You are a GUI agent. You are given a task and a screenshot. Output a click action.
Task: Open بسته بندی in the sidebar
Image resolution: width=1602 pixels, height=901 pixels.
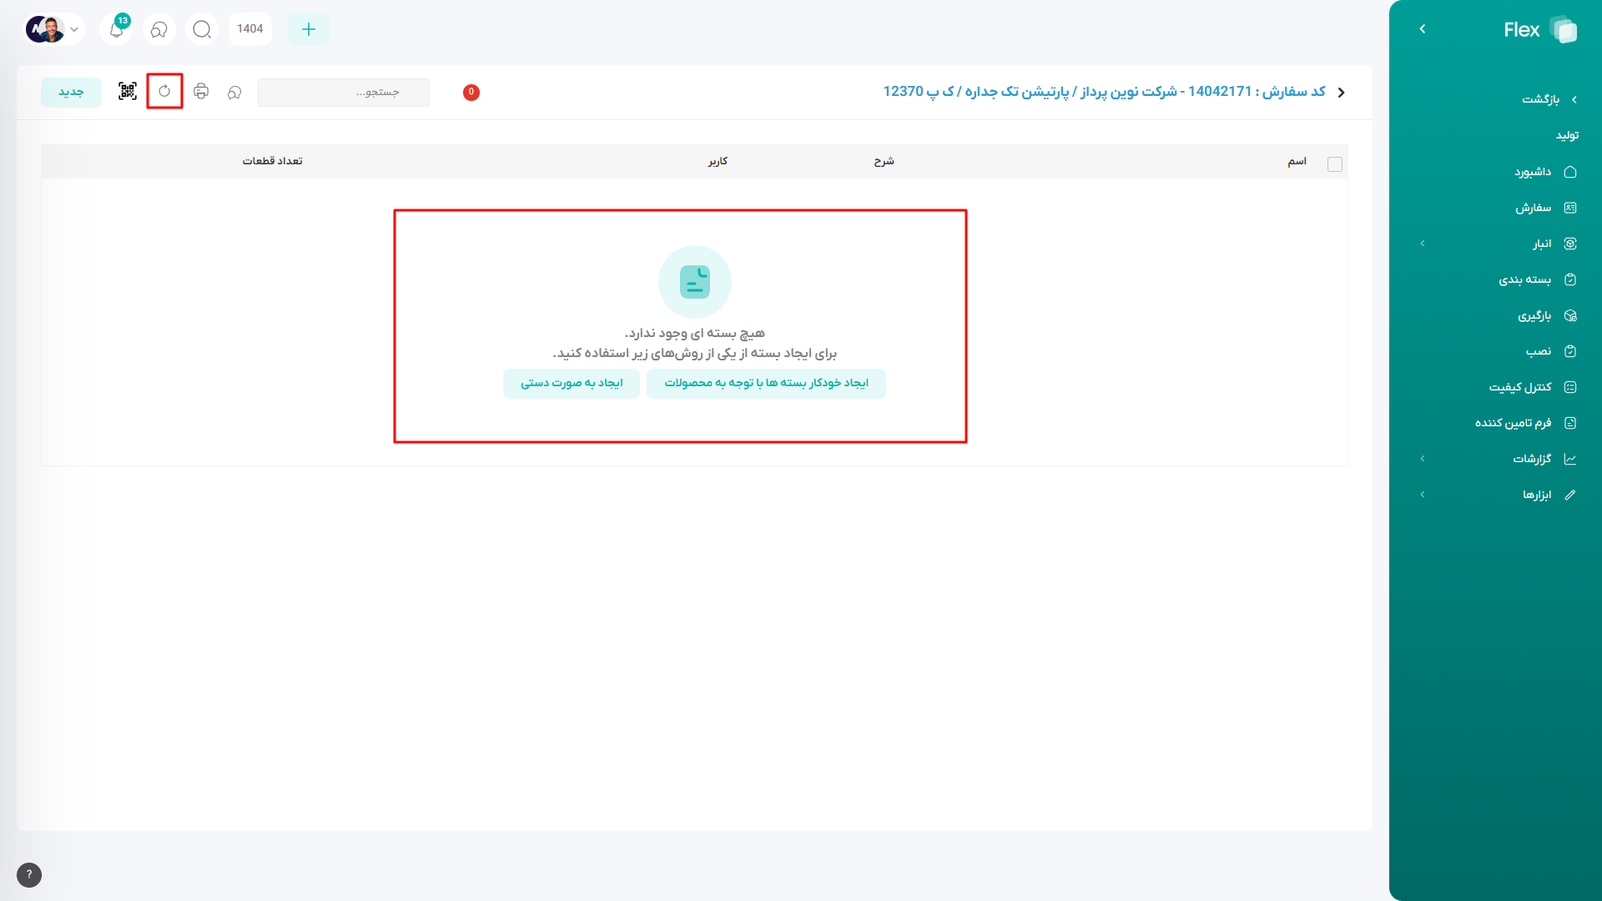(1524, 279)
